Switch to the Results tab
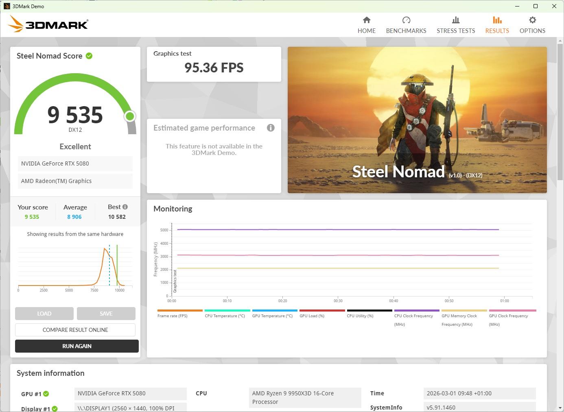This screenshot has width=564, height=412. click(x=497, y=25)
